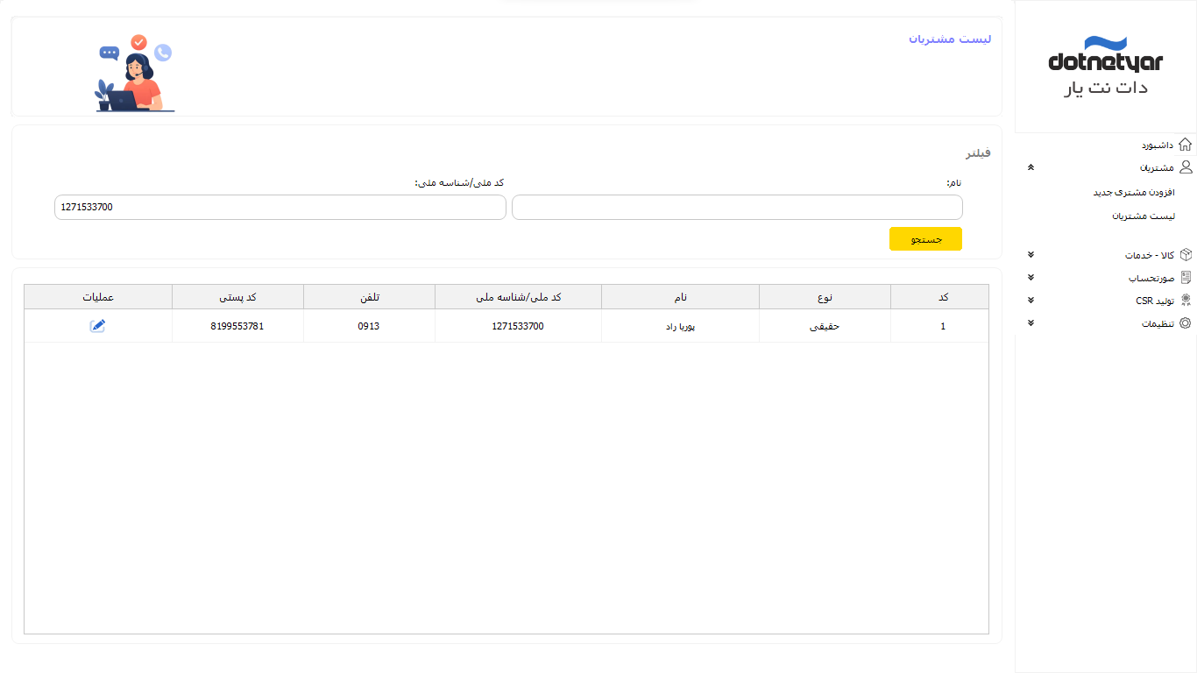Click the customers person icon in sidebar
This screenshot has height=673, width=1197.
point(1186,167)
